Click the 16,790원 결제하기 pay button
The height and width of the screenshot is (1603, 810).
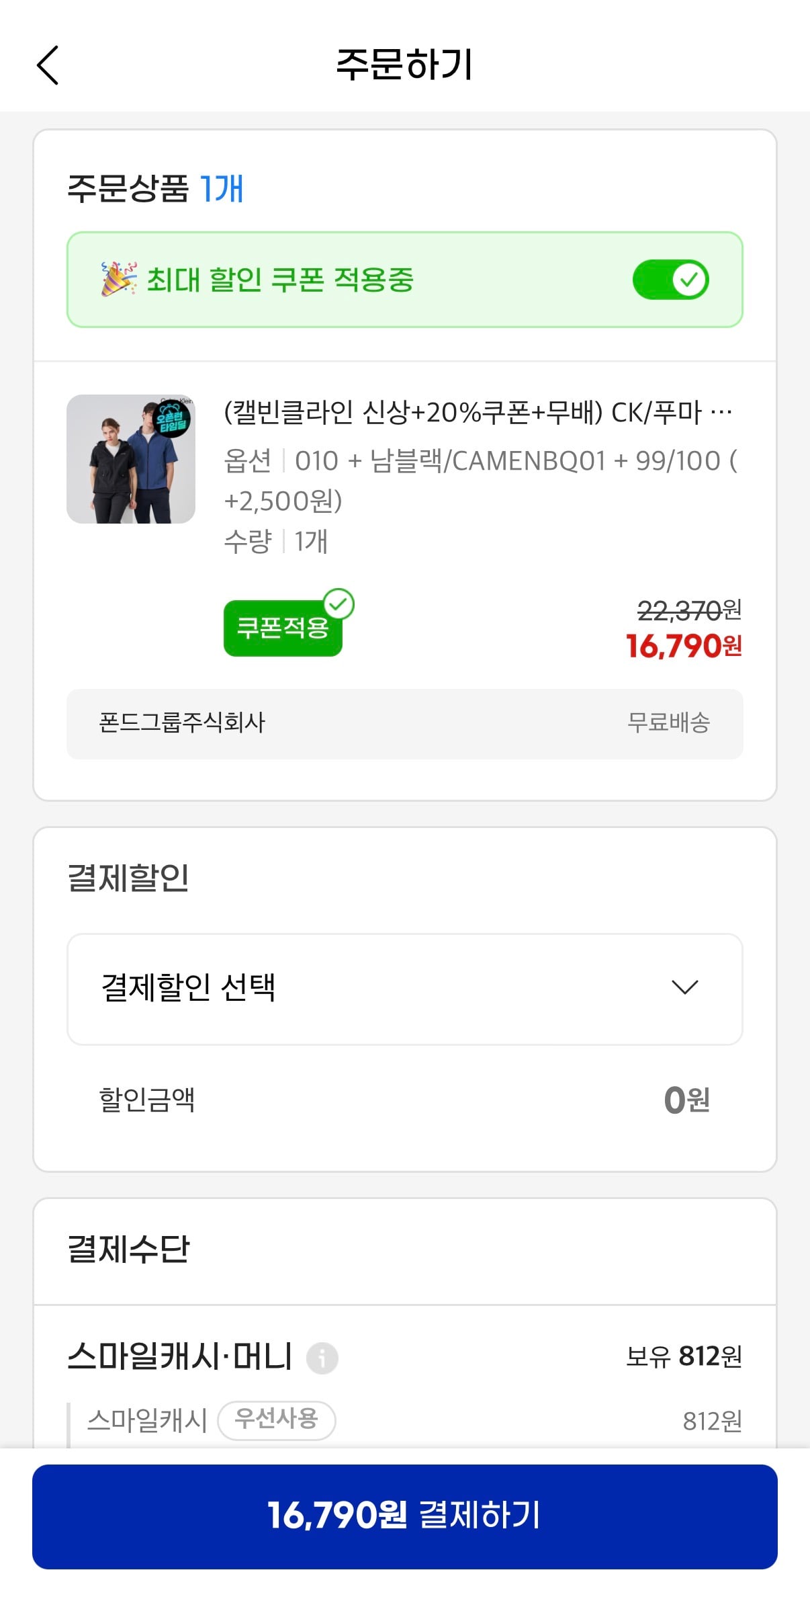405,1516
